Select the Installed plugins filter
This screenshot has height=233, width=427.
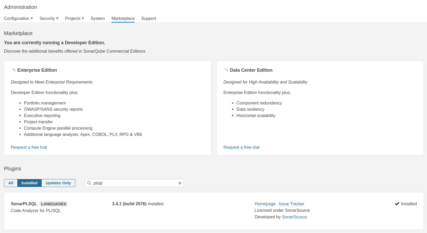coord(29,183)
